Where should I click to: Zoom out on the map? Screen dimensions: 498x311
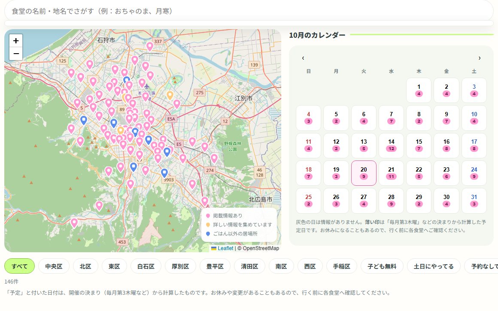[x=16, y=54]
